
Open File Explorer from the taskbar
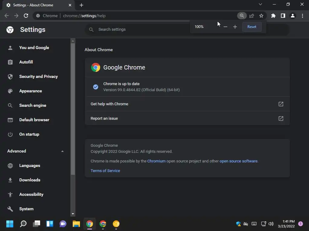76,224
